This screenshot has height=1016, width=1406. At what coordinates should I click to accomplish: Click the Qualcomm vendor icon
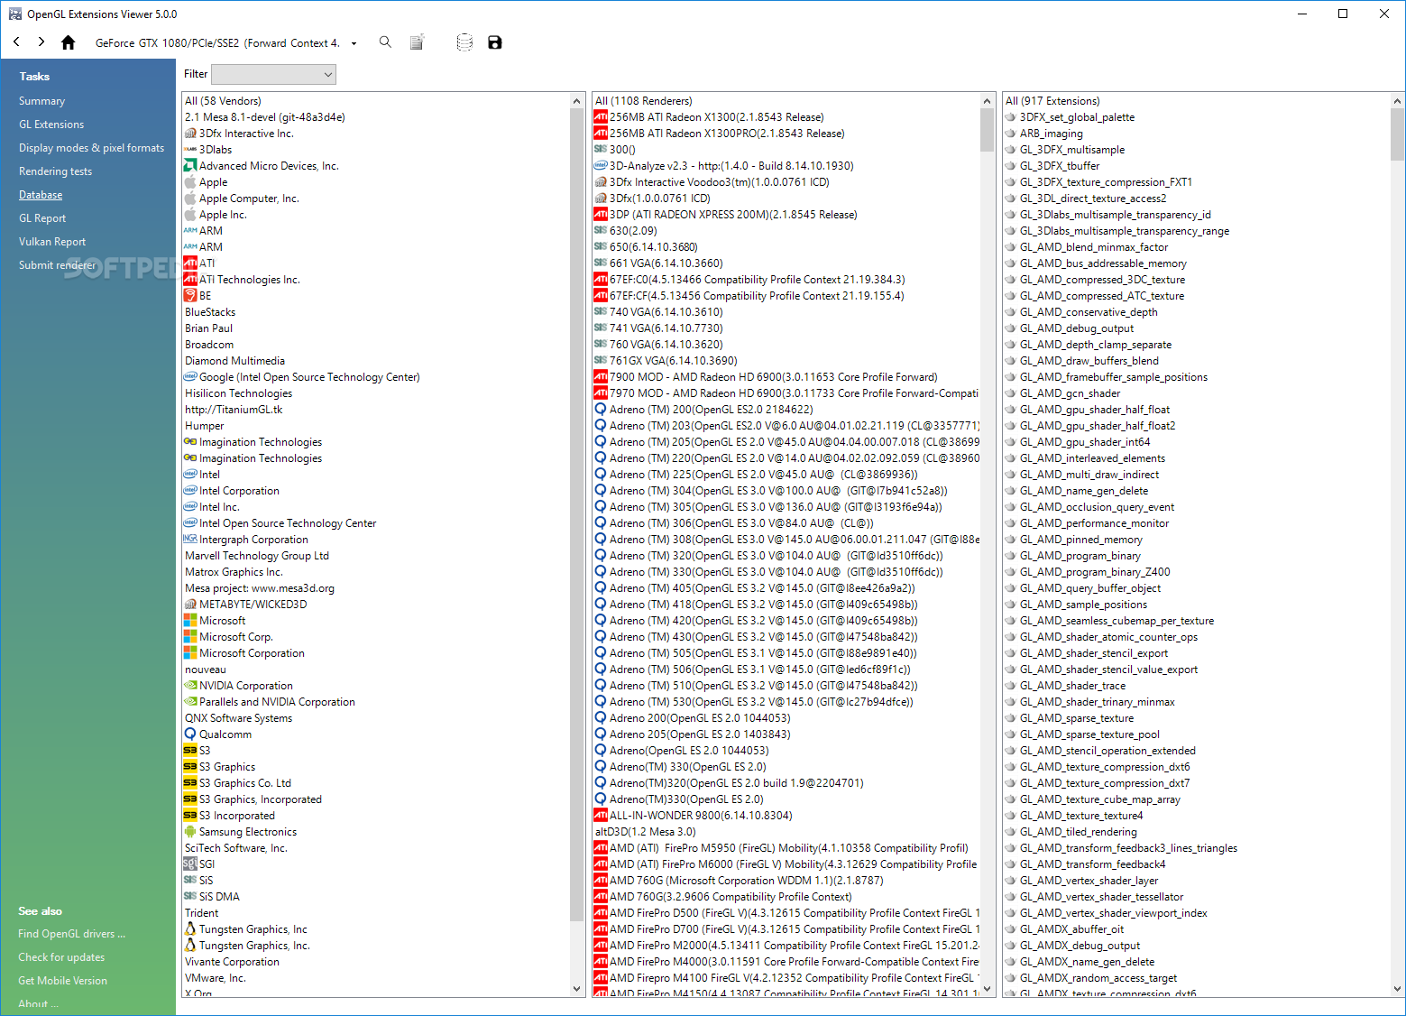tap(190, 734)
